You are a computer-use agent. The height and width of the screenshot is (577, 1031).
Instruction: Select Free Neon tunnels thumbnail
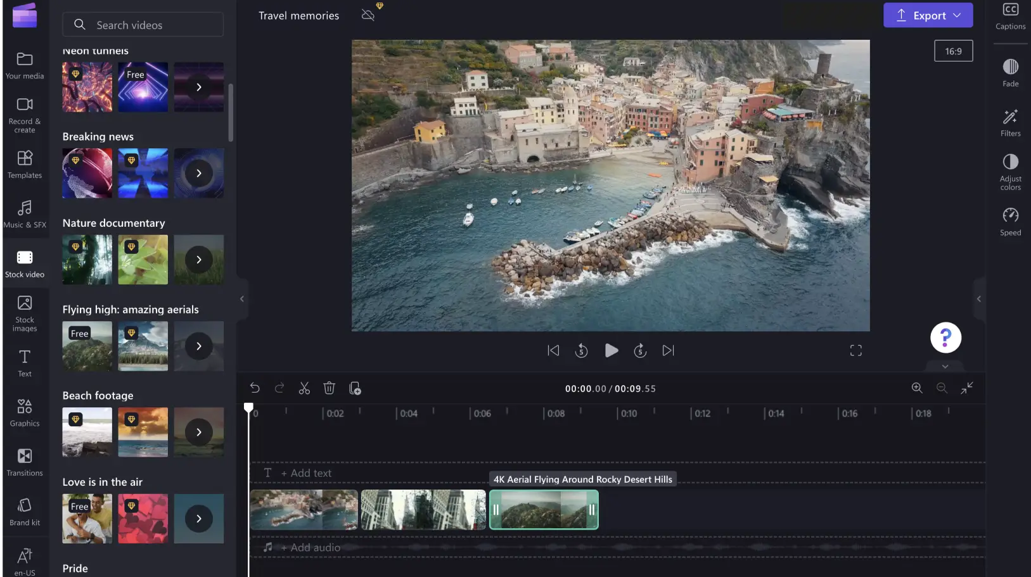tap(143, 87)
